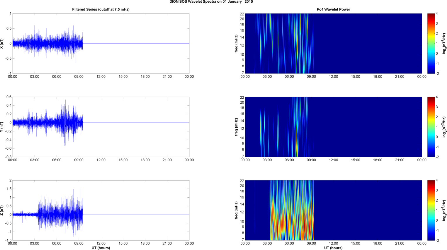The height and width of the screenshot is (250, 447).
Task: Click the 21:00 tick under the Z spectrogram
Action: 400,244
